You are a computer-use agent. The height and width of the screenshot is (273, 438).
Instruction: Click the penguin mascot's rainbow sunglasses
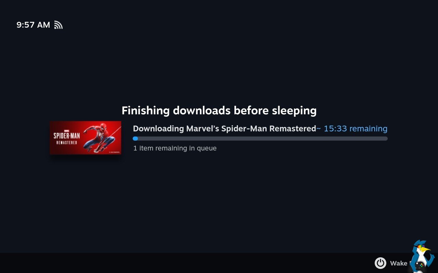(x=421, y=246)
